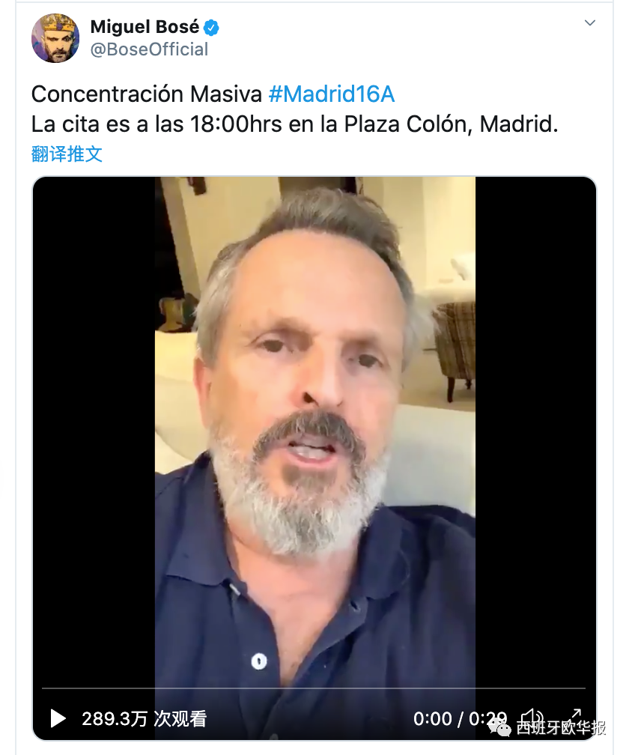Click the WeChat logo watermark
This screenshot has height=755, width=626.
click(499, 727)
